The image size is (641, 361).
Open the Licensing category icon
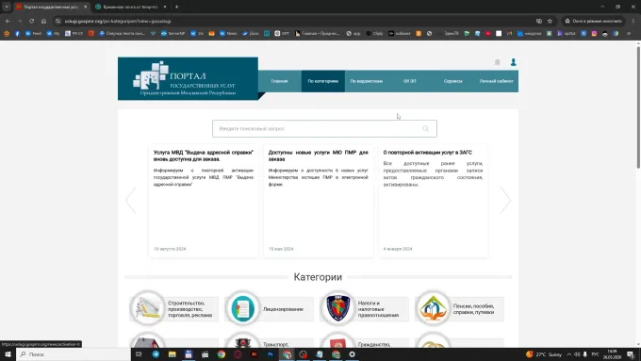(243, 308)
